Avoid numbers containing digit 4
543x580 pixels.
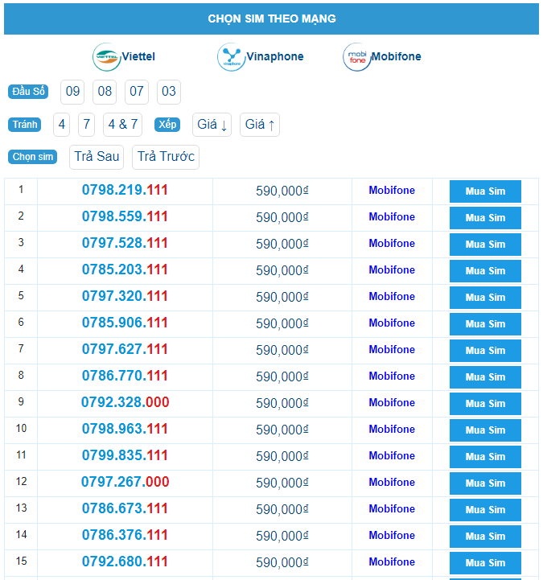(x=62, y=125)
